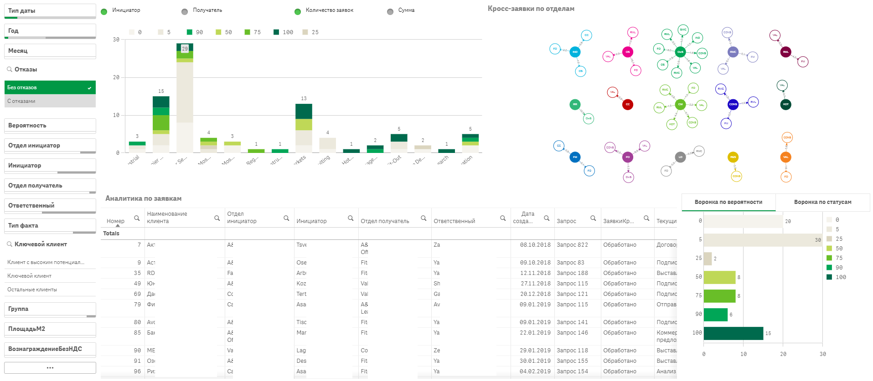The height and width of the screenshot is (381, 873).
Task: Select the Получатель radio option
Action: (185, 11)
